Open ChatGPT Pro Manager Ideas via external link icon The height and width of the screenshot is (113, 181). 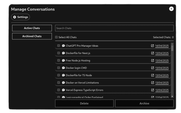tap(152, 46)
